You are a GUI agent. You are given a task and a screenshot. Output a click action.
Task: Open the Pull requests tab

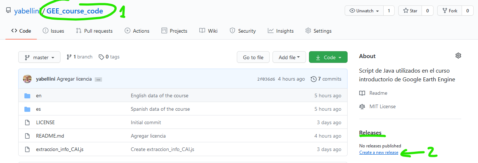pos(94,31)
